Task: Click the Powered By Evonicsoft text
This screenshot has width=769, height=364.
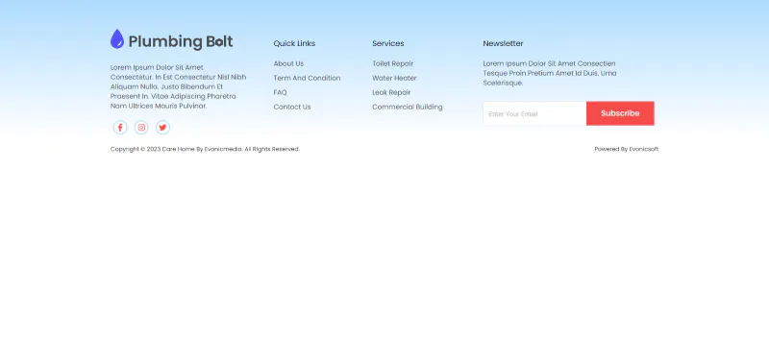Action: click(627, 149)
